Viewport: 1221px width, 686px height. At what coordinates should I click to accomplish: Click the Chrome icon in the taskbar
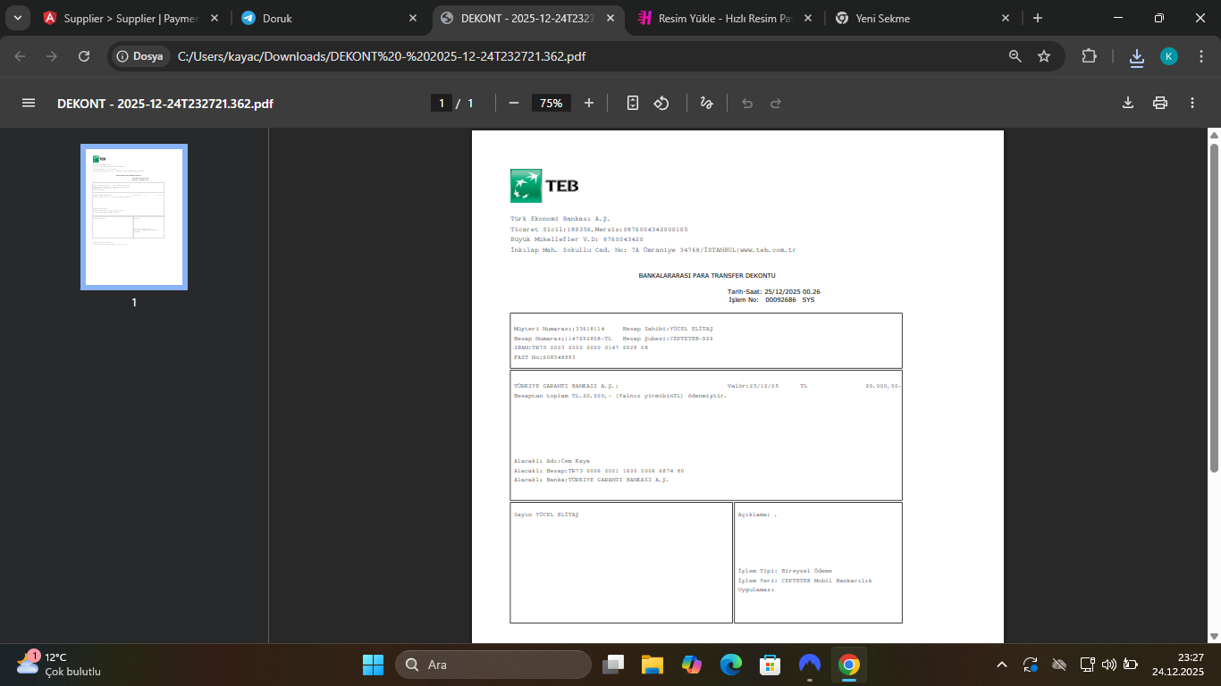click(x=849, y=665)
